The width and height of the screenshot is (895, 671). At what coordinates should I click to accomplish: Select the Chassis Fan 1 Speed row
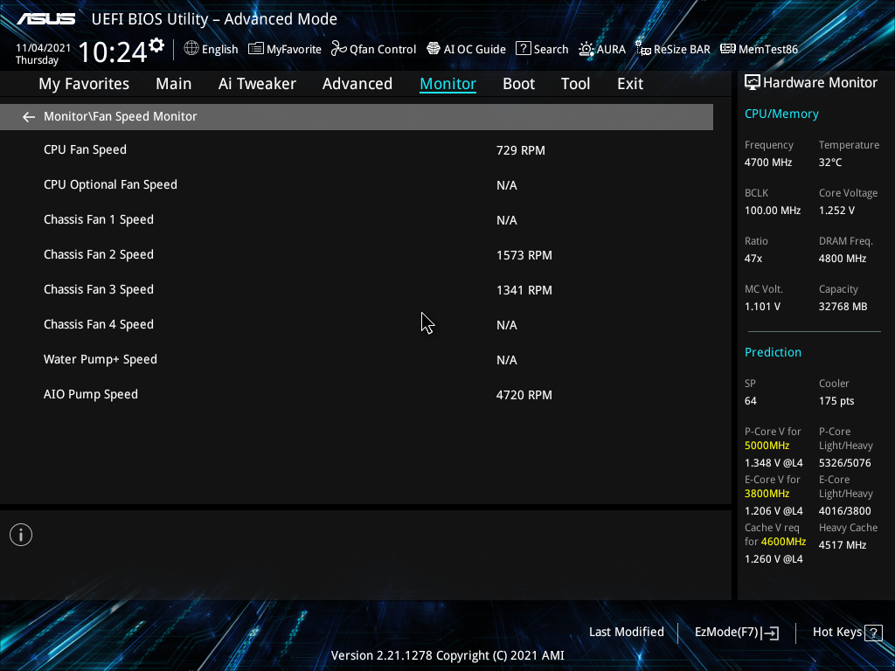357,219
